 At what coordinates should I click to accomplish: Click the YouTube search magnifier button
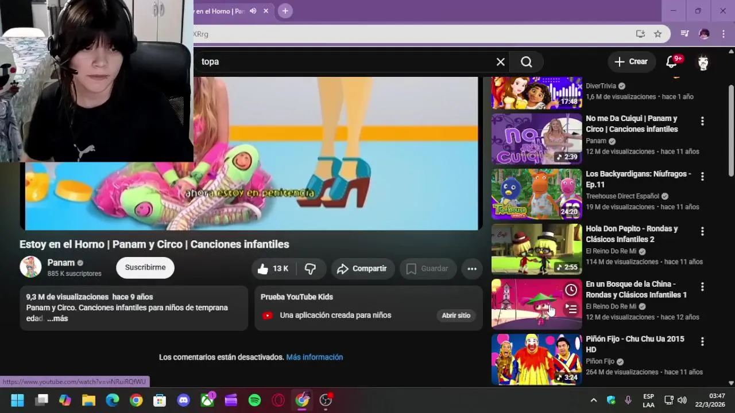coord(527,62)
